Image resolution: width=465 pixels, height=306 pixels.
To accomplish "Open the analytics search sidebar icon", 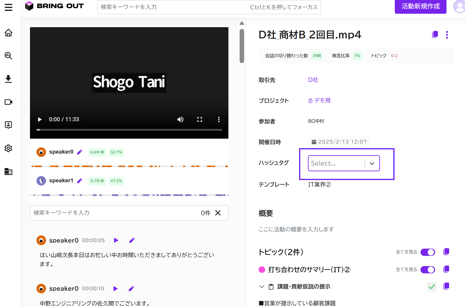I will tap(8, 56).
